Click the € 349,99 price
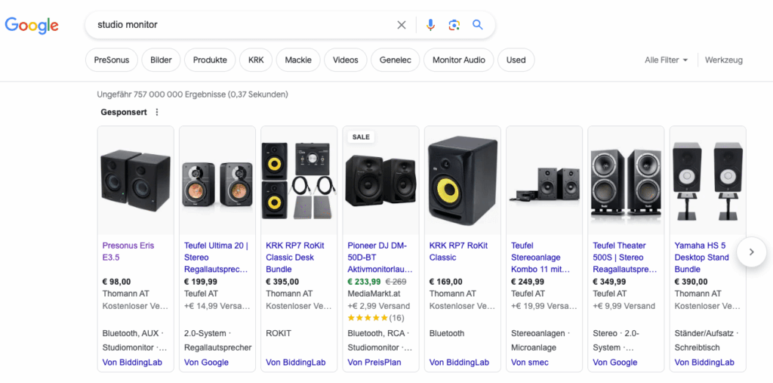Screen dimensions: 773x383 click(x=609, y=282)
